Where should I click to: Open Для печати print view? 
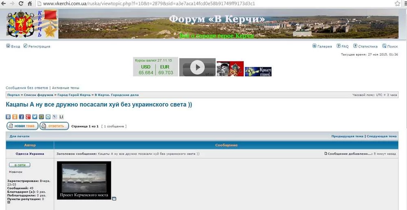[x=20, y=136]
